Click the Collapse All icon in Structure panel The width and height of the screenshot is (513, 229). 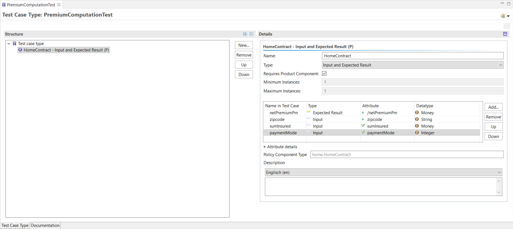(x=251, y=34)
